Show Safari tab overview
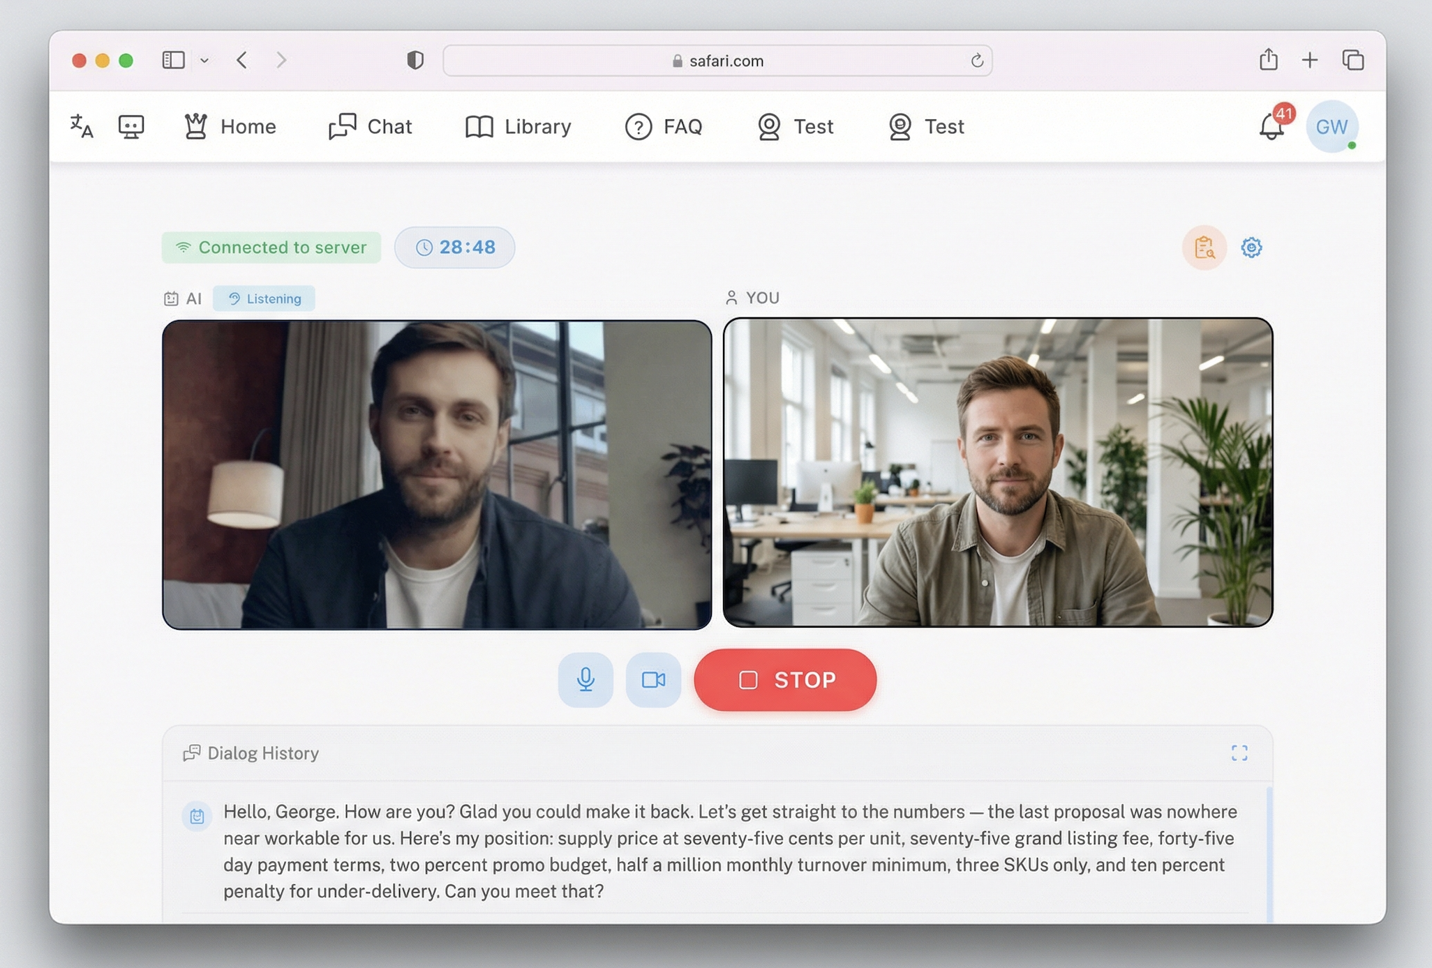Viewport: 1432px width, 968px height. coord(1352,61)
